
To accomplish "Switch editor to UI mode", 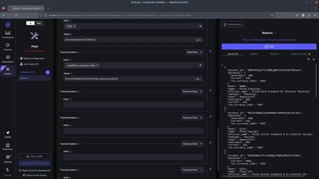I will [30, 23].
